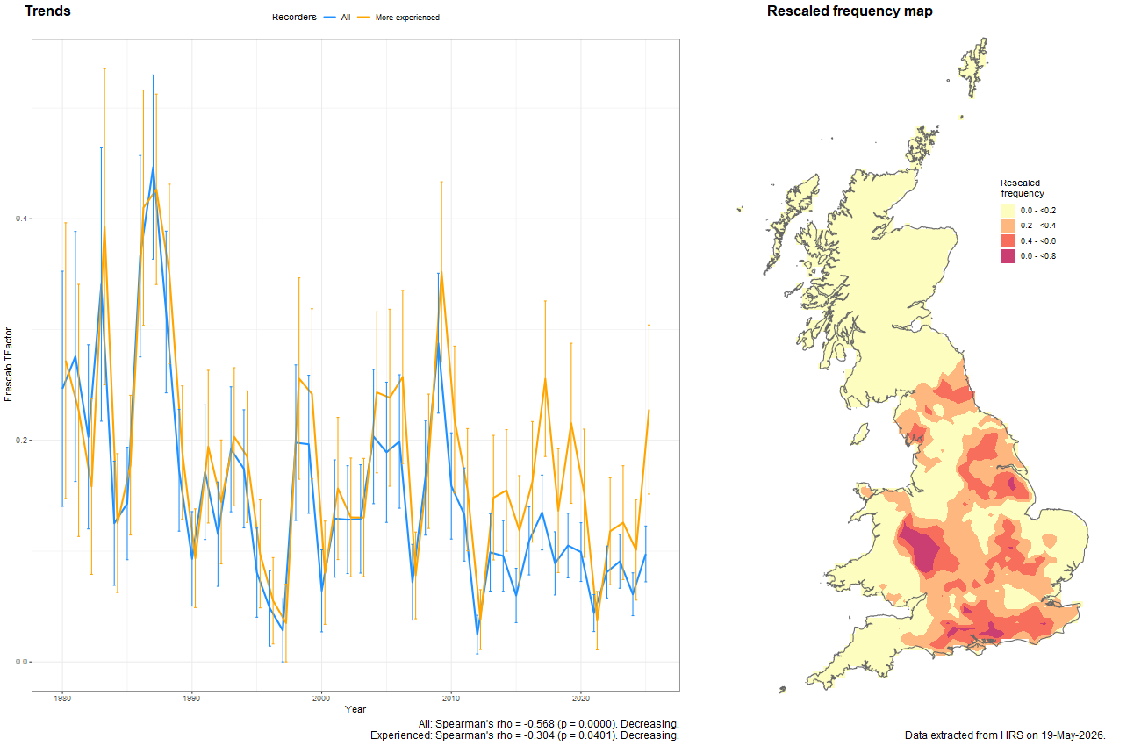Click the "Recorders" legend title
This screenshot has height=746, width=1141.
294,18
